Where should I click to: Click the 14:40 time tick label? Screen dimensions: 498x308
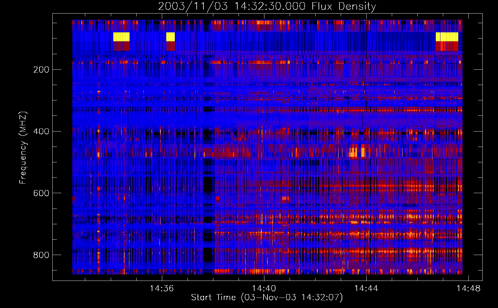tap(264, 289)
